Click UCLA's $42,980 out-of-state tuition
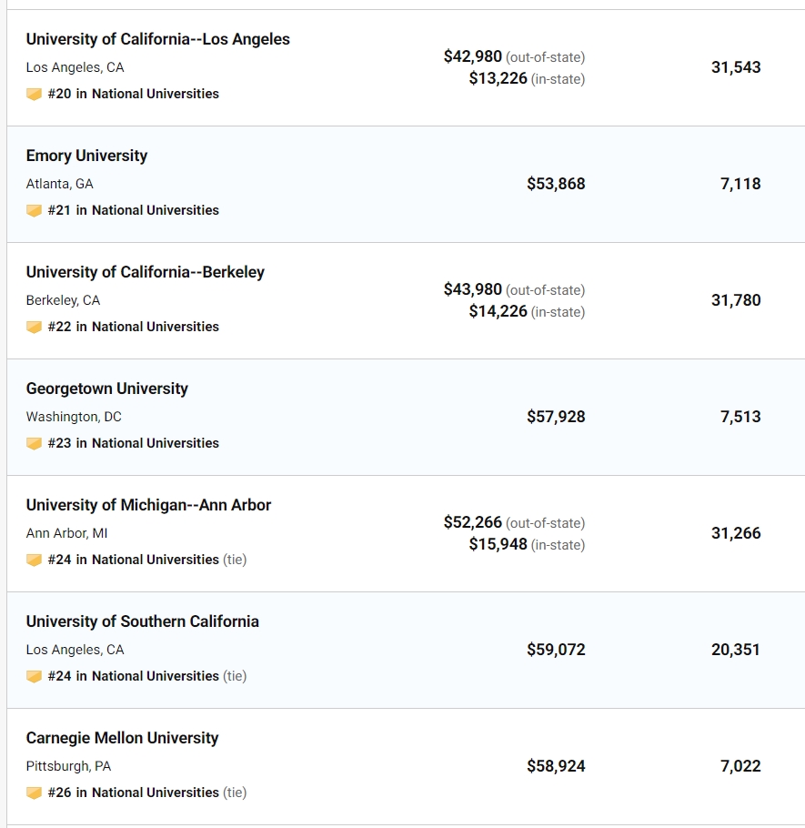Screen dimensions: 805x828 point(472,56)
